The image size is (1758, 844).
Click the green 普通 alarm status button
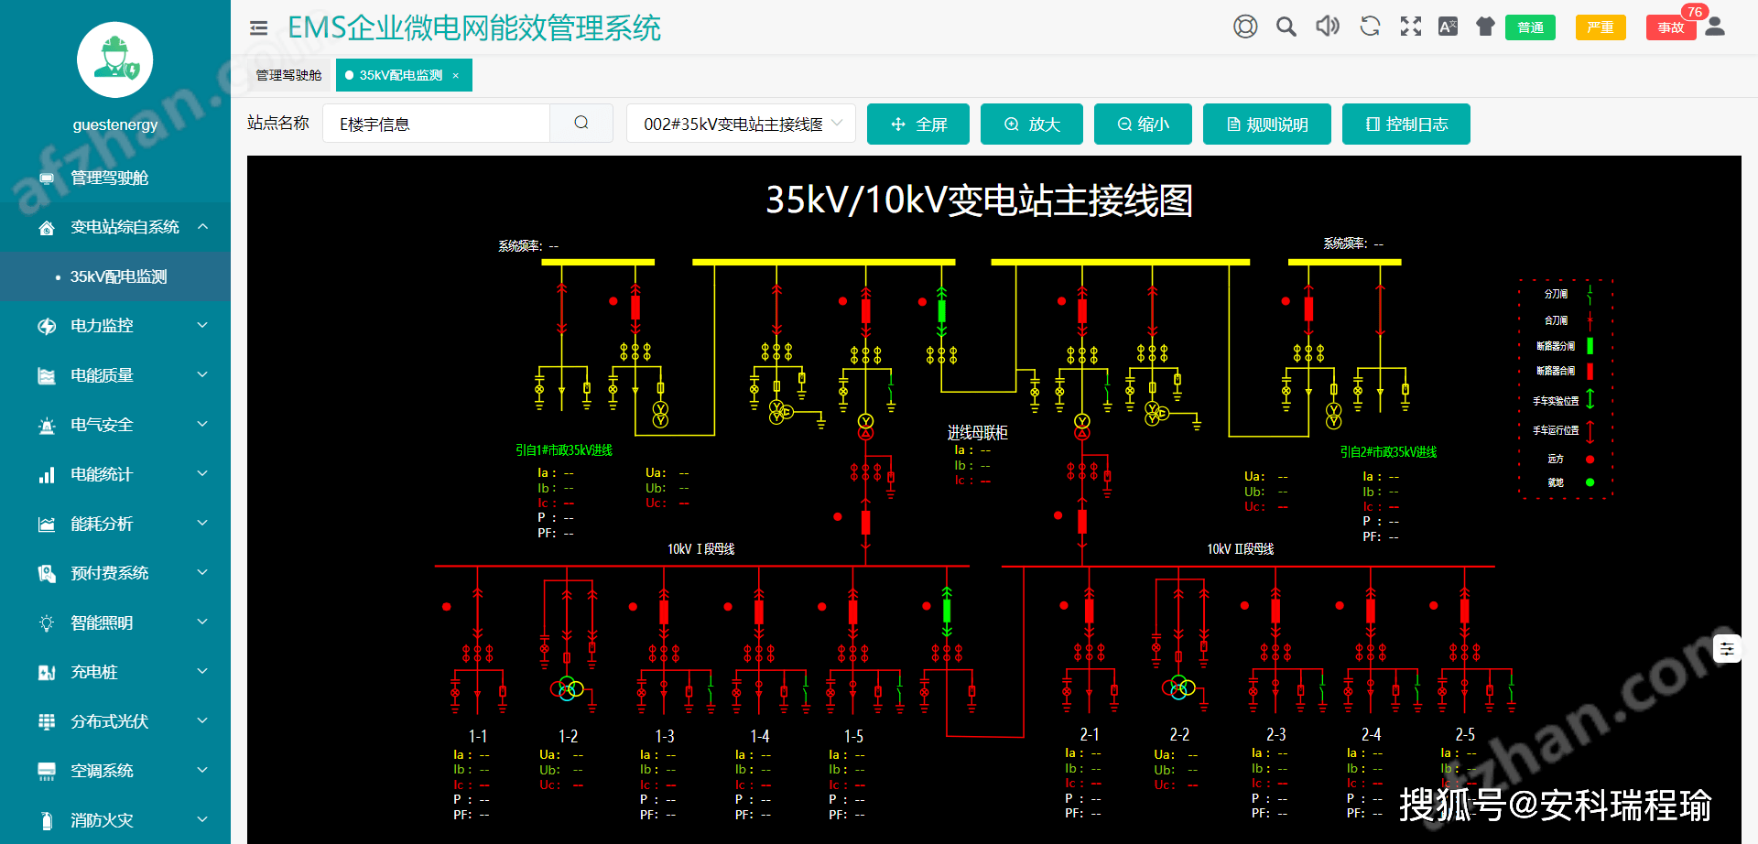pyautogui.click(x=1530, y=27)
